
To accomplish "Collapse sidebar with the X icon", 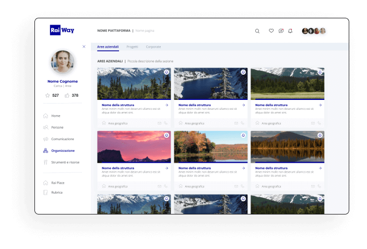I will click(84, 47).
